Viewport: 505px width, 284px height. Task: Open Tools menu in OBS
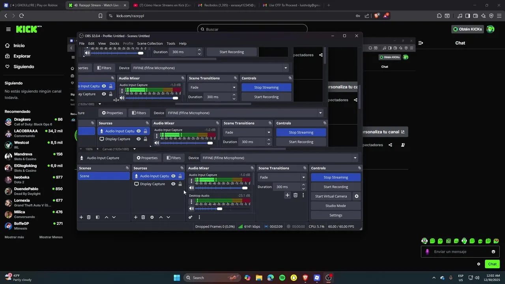[x=171, y=43]
